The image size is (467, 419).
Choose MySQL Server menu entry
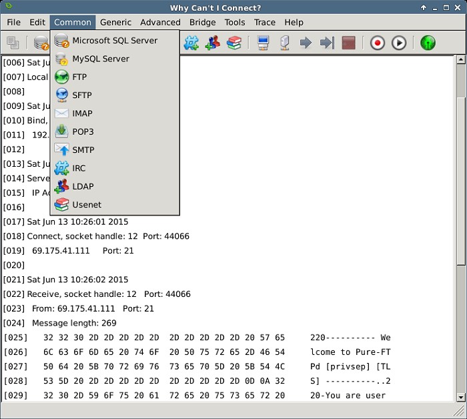(x=101, y=59)
